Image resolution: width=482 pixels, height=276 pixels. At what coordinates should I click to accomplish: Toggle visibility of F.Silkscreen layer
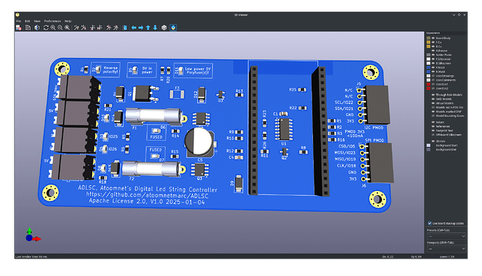(x=433, y=59)
